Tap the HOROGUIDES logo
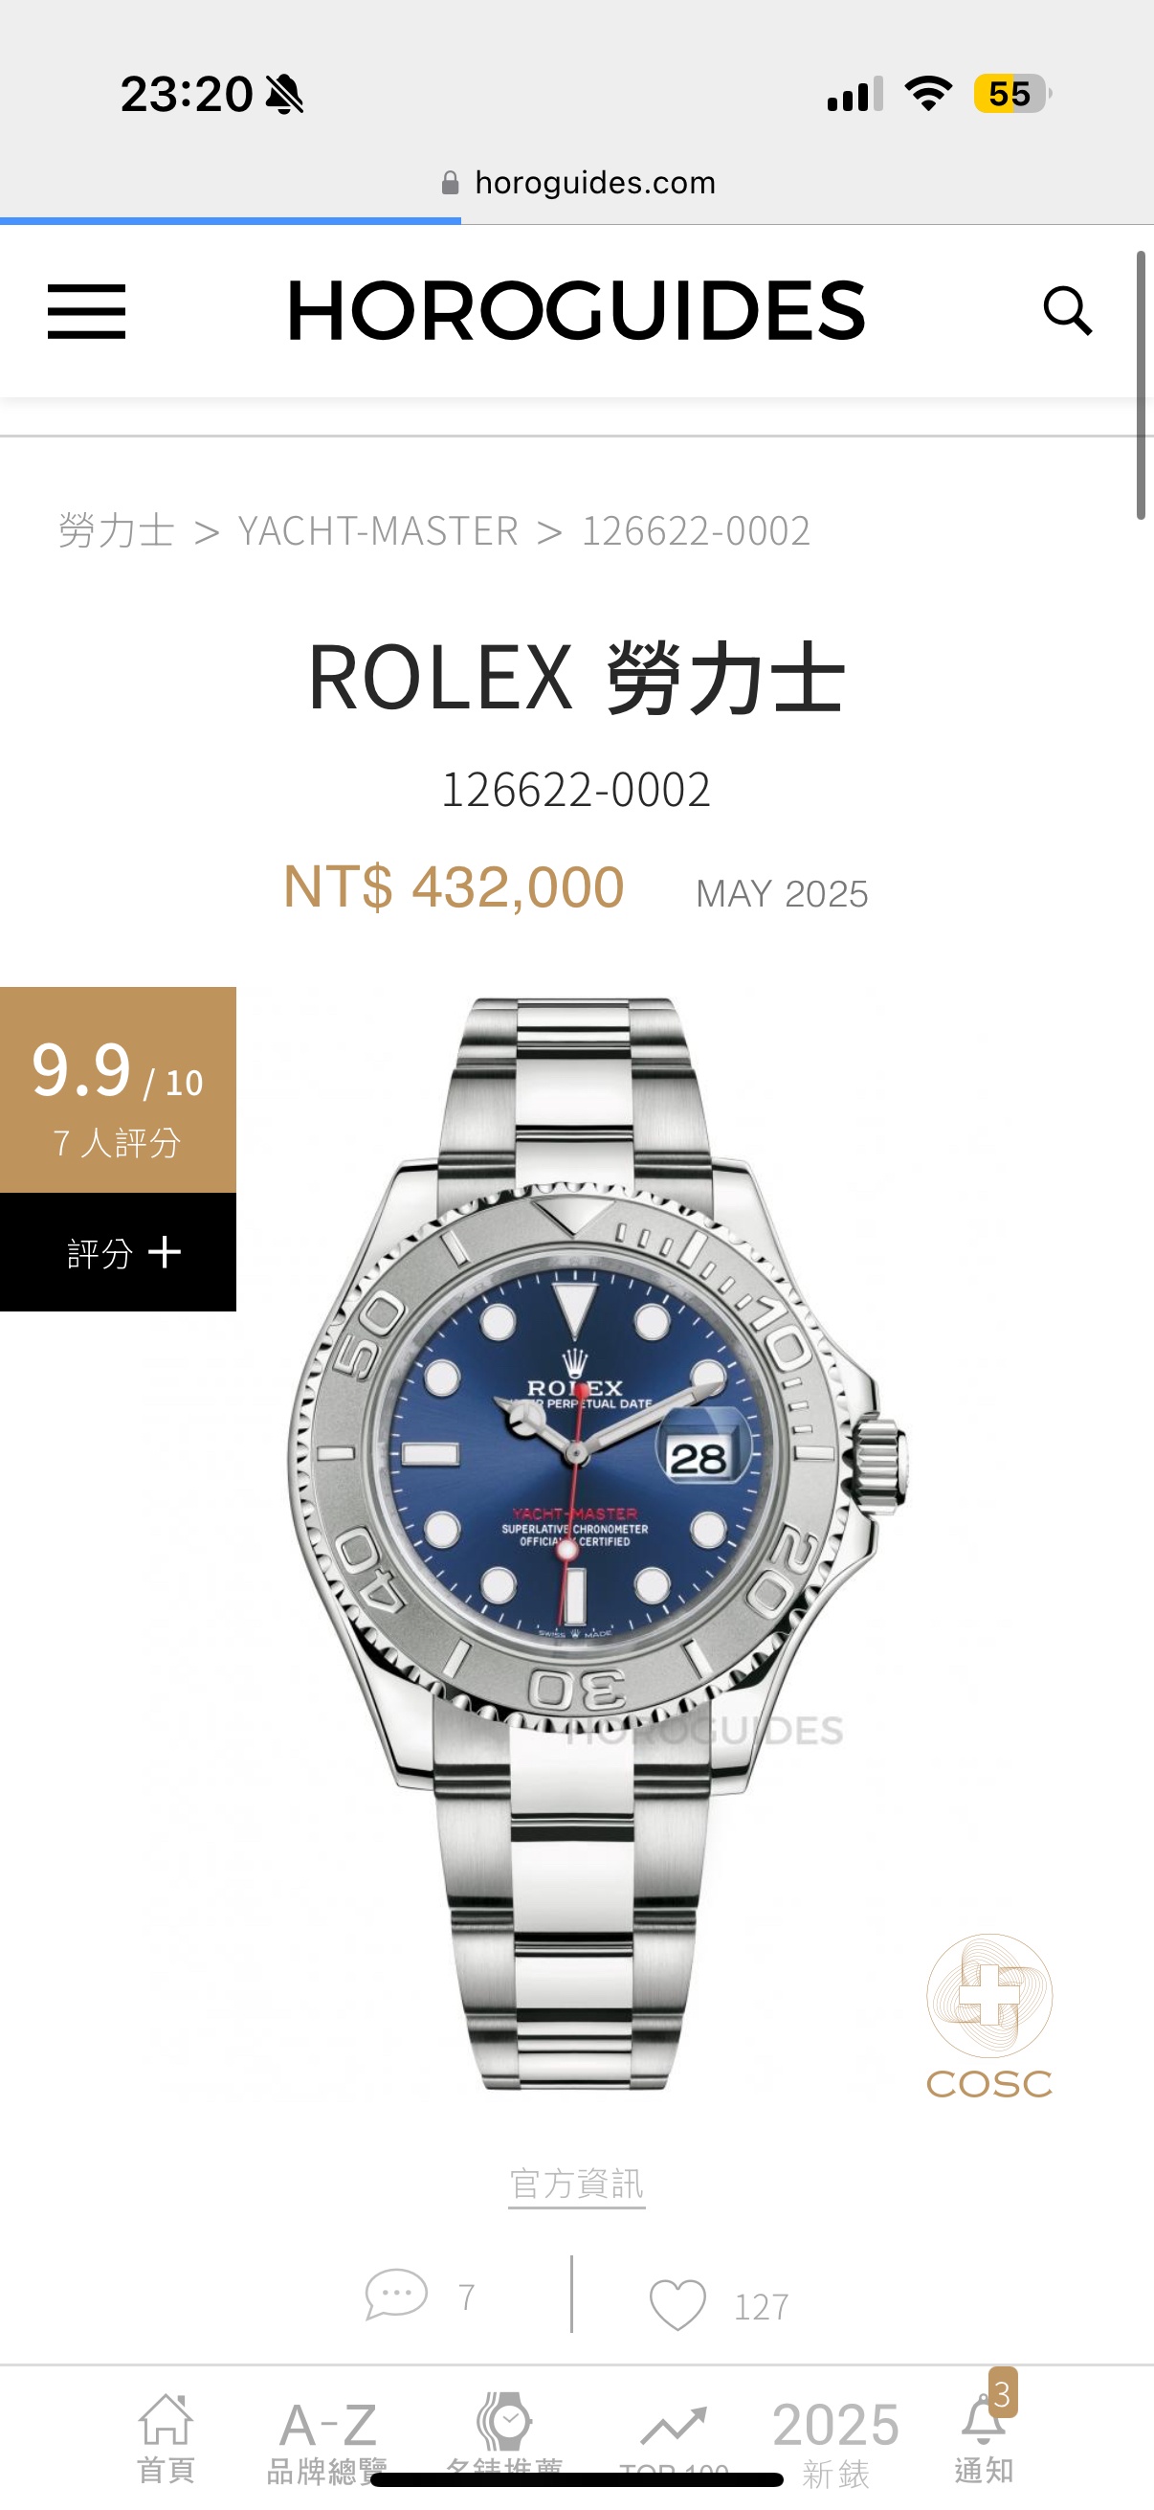This screenshot has height=2510, width=1154. coord(576,311)
